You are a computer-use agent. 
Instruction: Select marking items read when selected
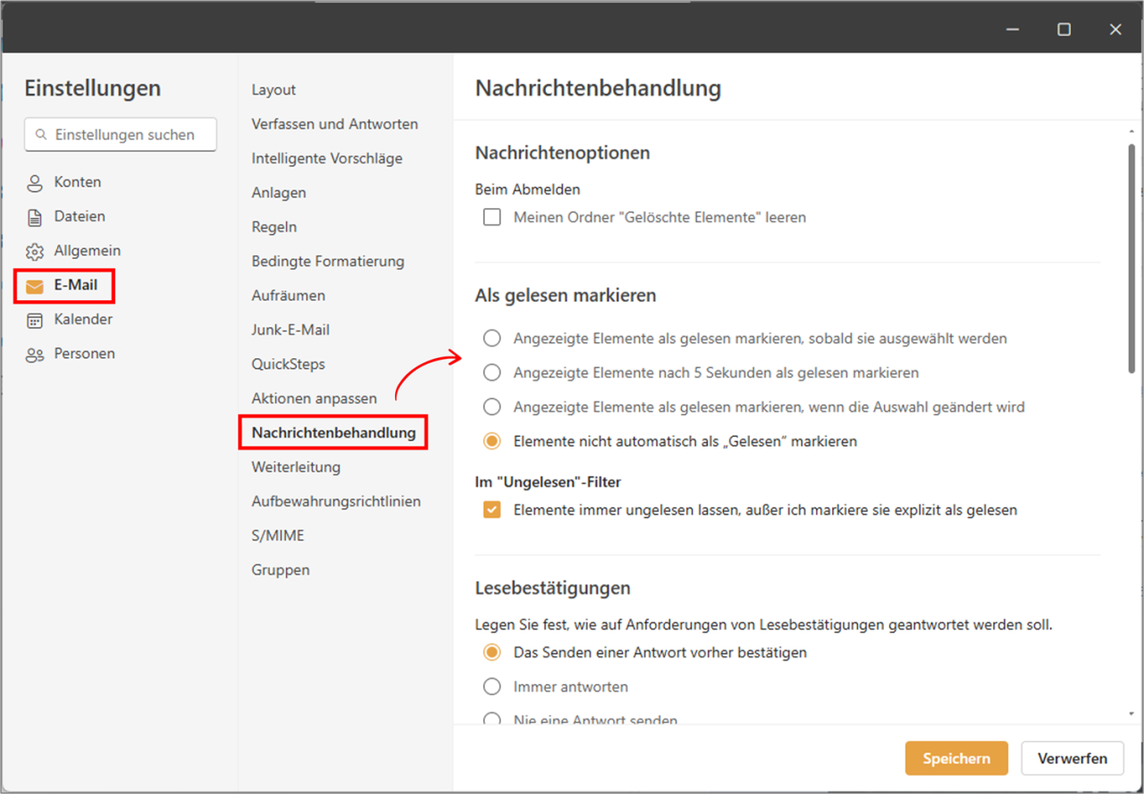tap(492, 338)
